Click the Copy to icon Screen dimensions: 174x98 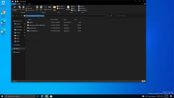pos(41,7)
